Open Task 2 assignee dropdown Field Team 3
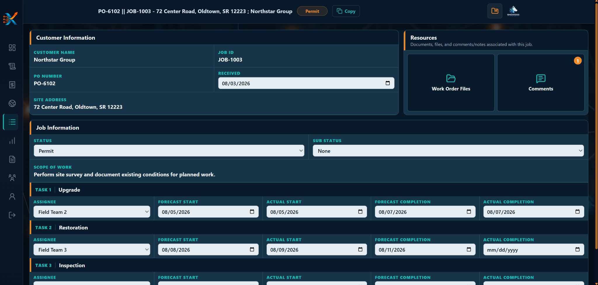 [92, 250]
